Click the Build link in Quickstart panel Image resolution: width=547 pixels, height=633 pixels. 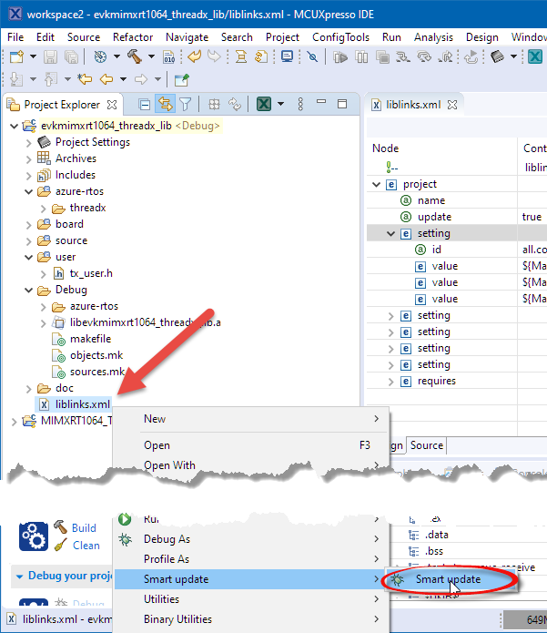coord(84,527)
